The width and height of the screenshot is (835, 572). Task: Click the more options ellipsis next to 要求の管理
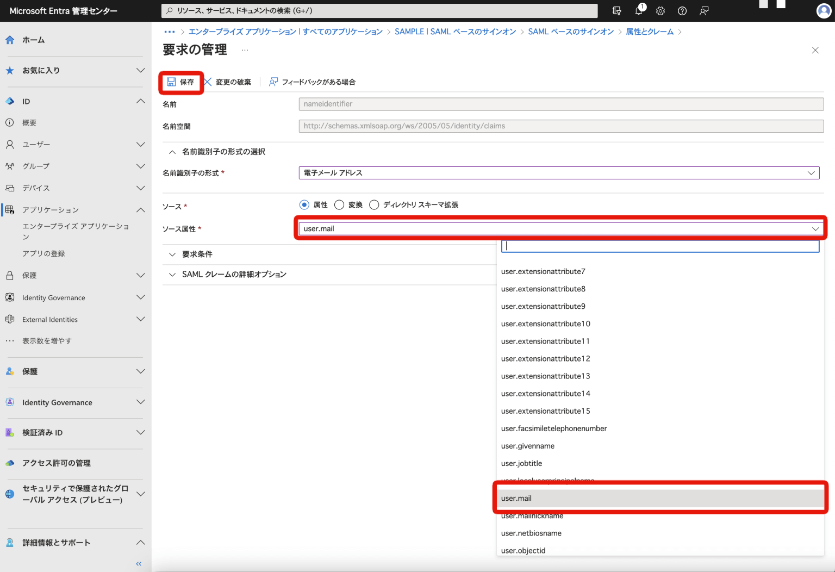coord(245,50)
